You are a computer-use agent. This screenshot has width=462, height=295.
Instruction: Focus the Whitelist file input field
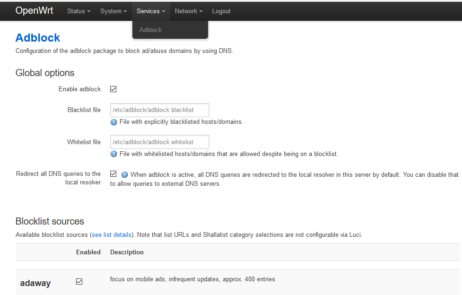[x=160, y=142]
